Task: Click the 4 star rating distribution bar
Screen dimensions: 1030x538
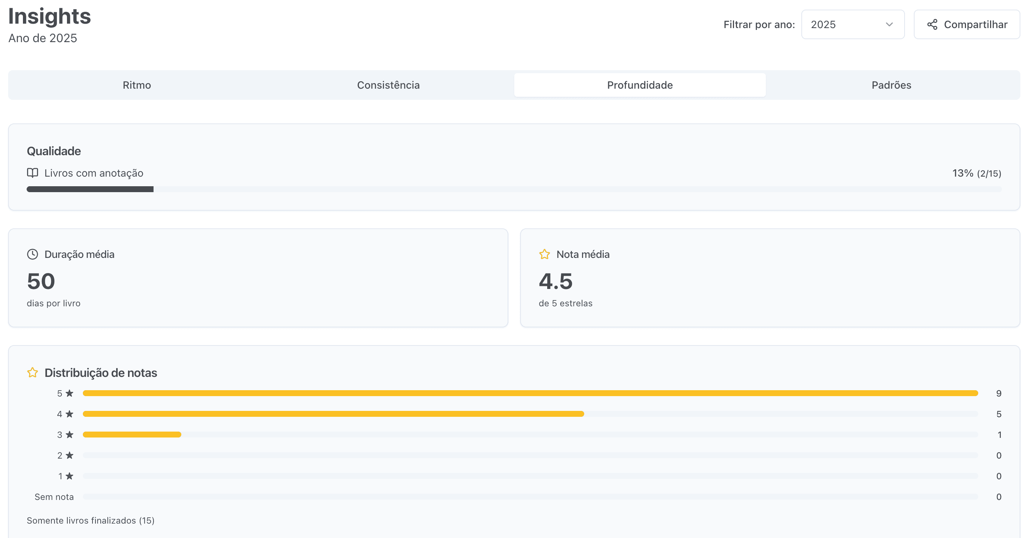Action: pos(530,414)
